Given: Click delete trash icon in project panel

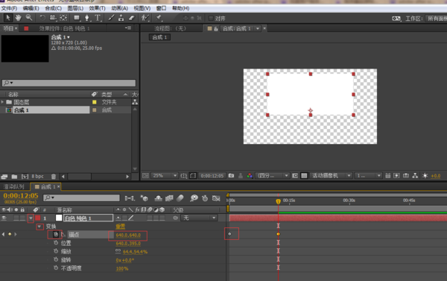Looking at the screenshot, I should 54,177.
